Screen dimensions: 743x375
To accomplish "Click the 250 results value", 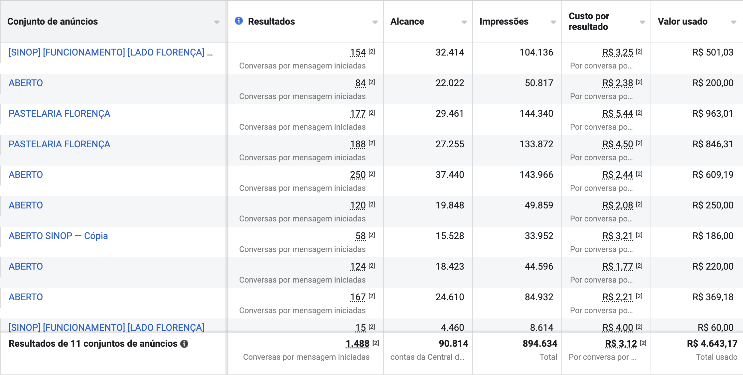I will [x=358, y=175].
